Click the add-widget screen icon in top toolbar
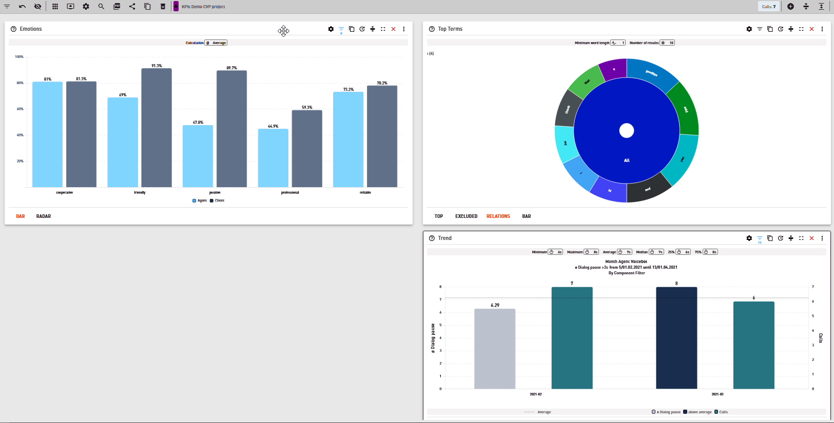834x423 pixels. coord(70,7)
